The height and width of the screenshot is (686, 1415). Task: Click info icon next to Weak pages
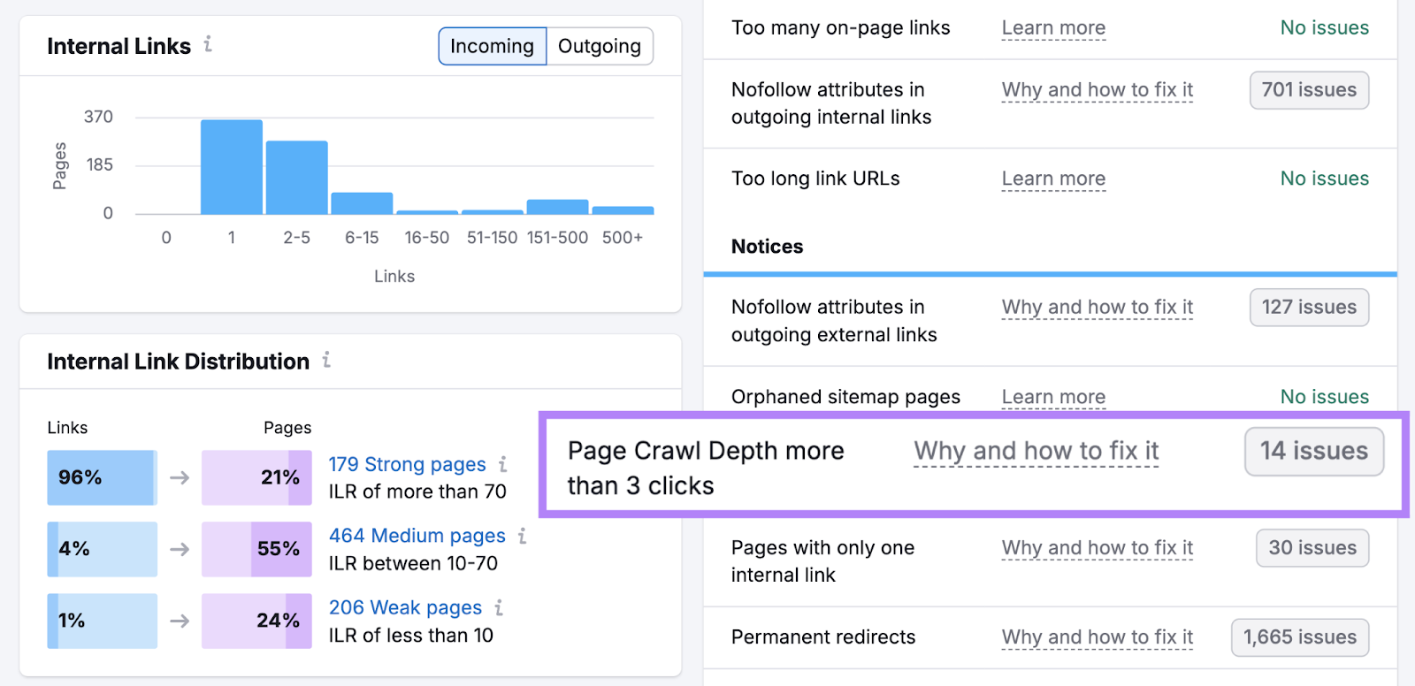499,607
